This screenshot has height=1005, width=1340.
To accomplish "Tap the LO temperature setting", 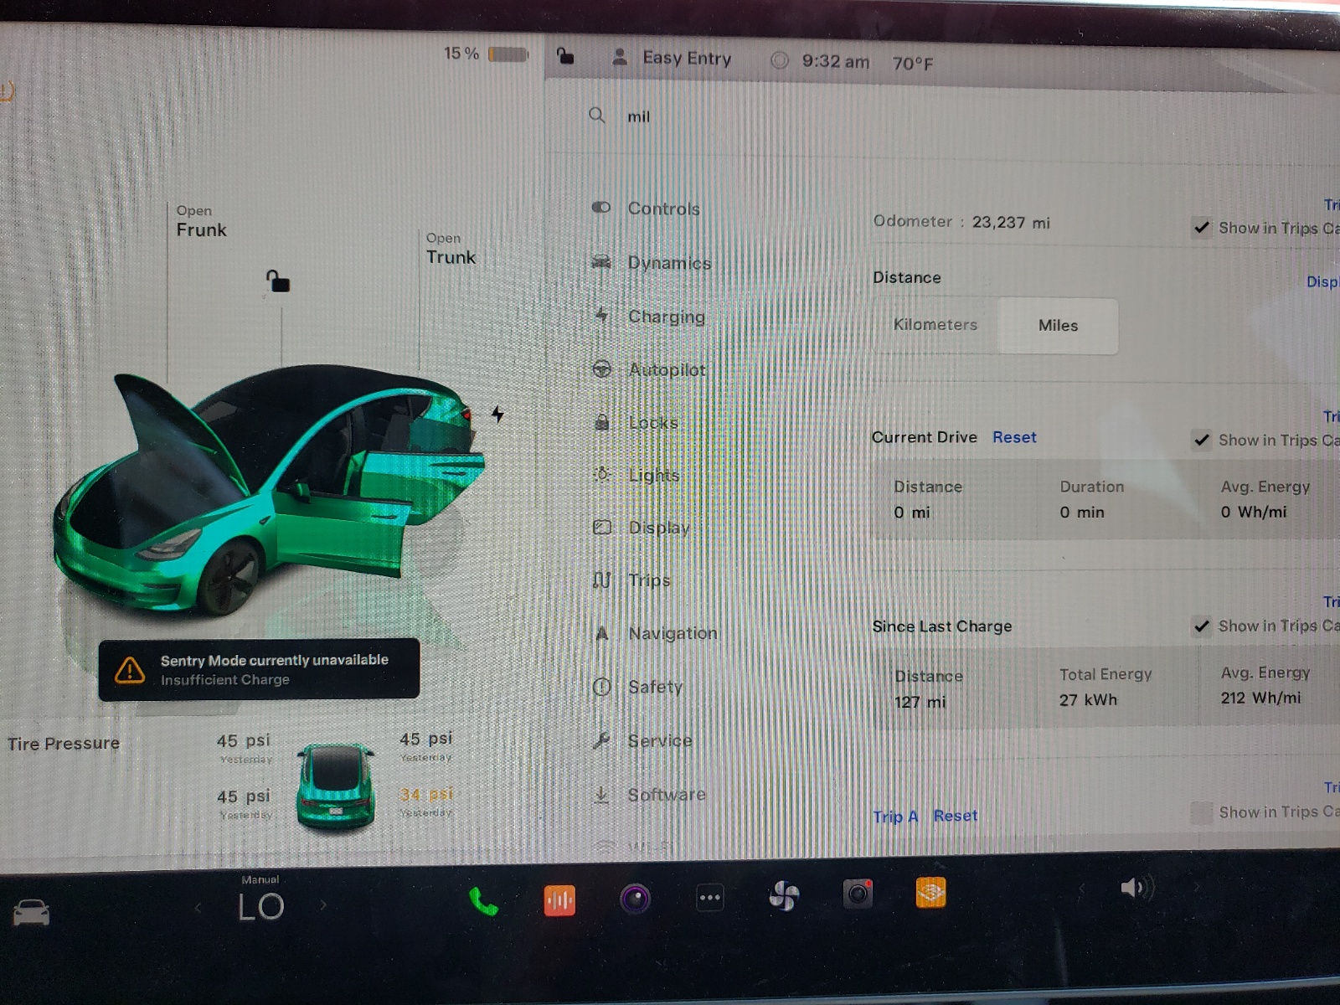I will (260, 906).
